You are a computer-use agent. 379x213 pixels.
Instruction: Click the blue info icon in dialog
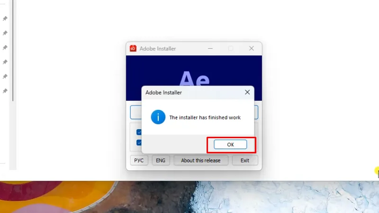(158, 117)
